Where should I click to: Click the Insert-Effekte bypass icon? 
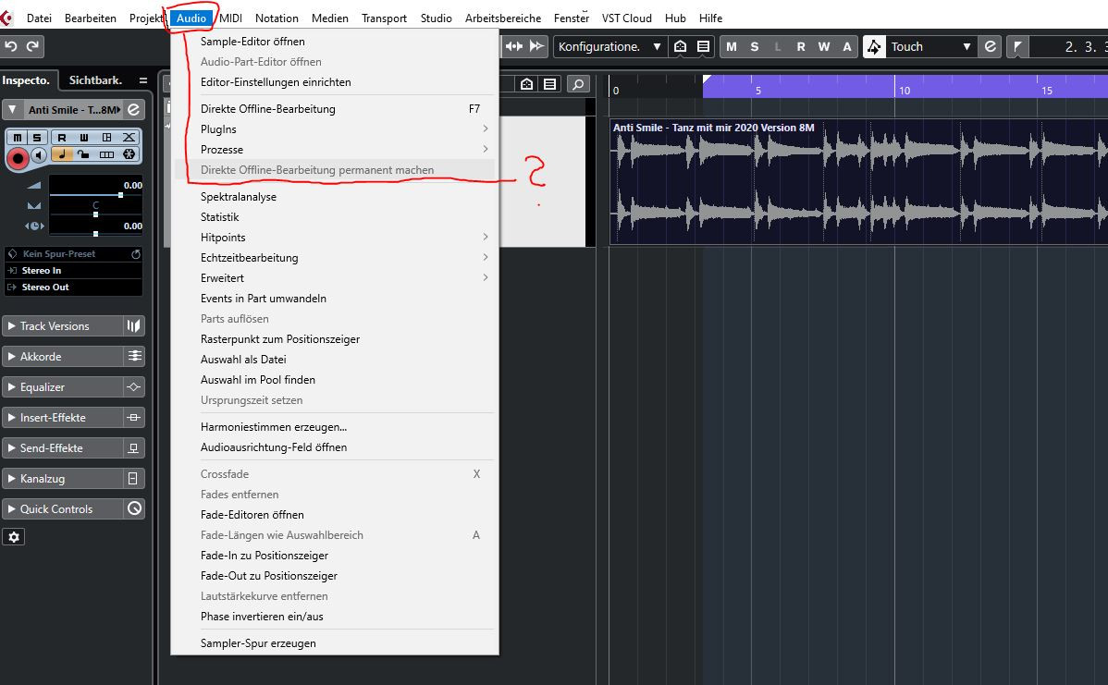[133, 417]
